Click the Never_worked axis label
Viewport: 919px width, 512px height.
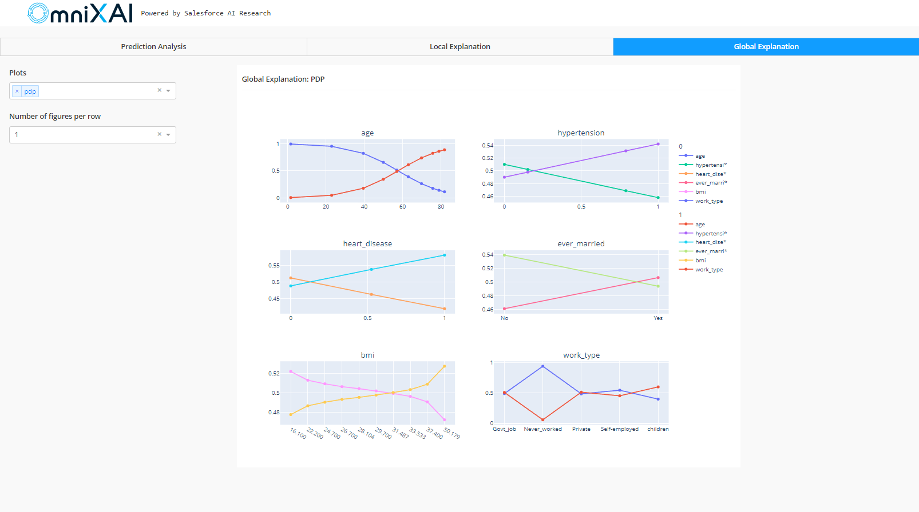542,429
